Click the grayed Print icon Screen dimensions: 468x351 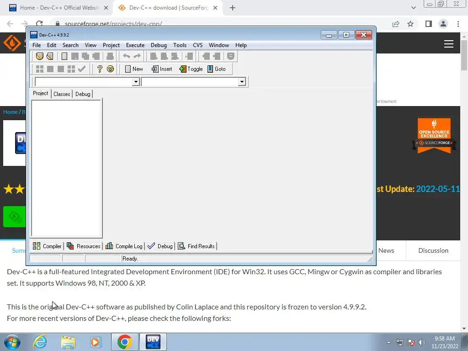110,56
